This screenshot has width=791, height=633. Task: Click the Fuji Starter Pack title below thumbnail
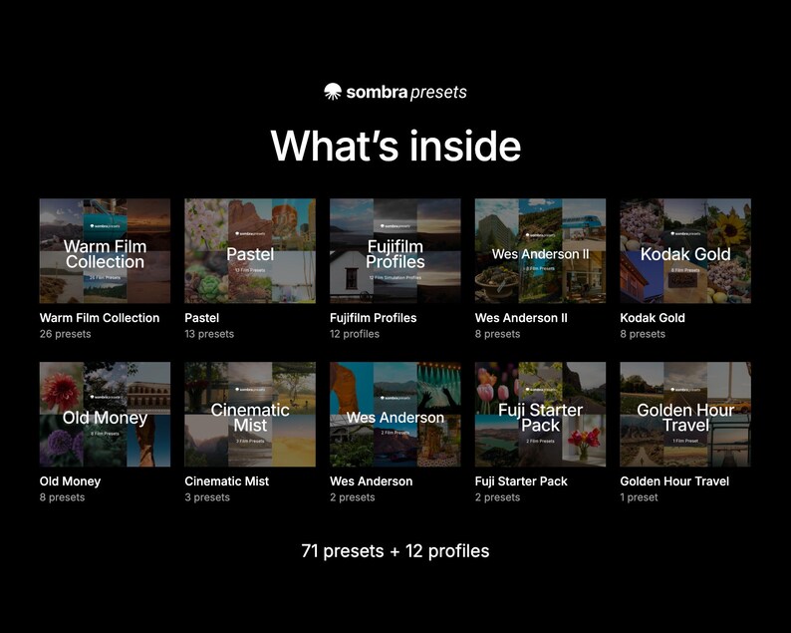521,481
